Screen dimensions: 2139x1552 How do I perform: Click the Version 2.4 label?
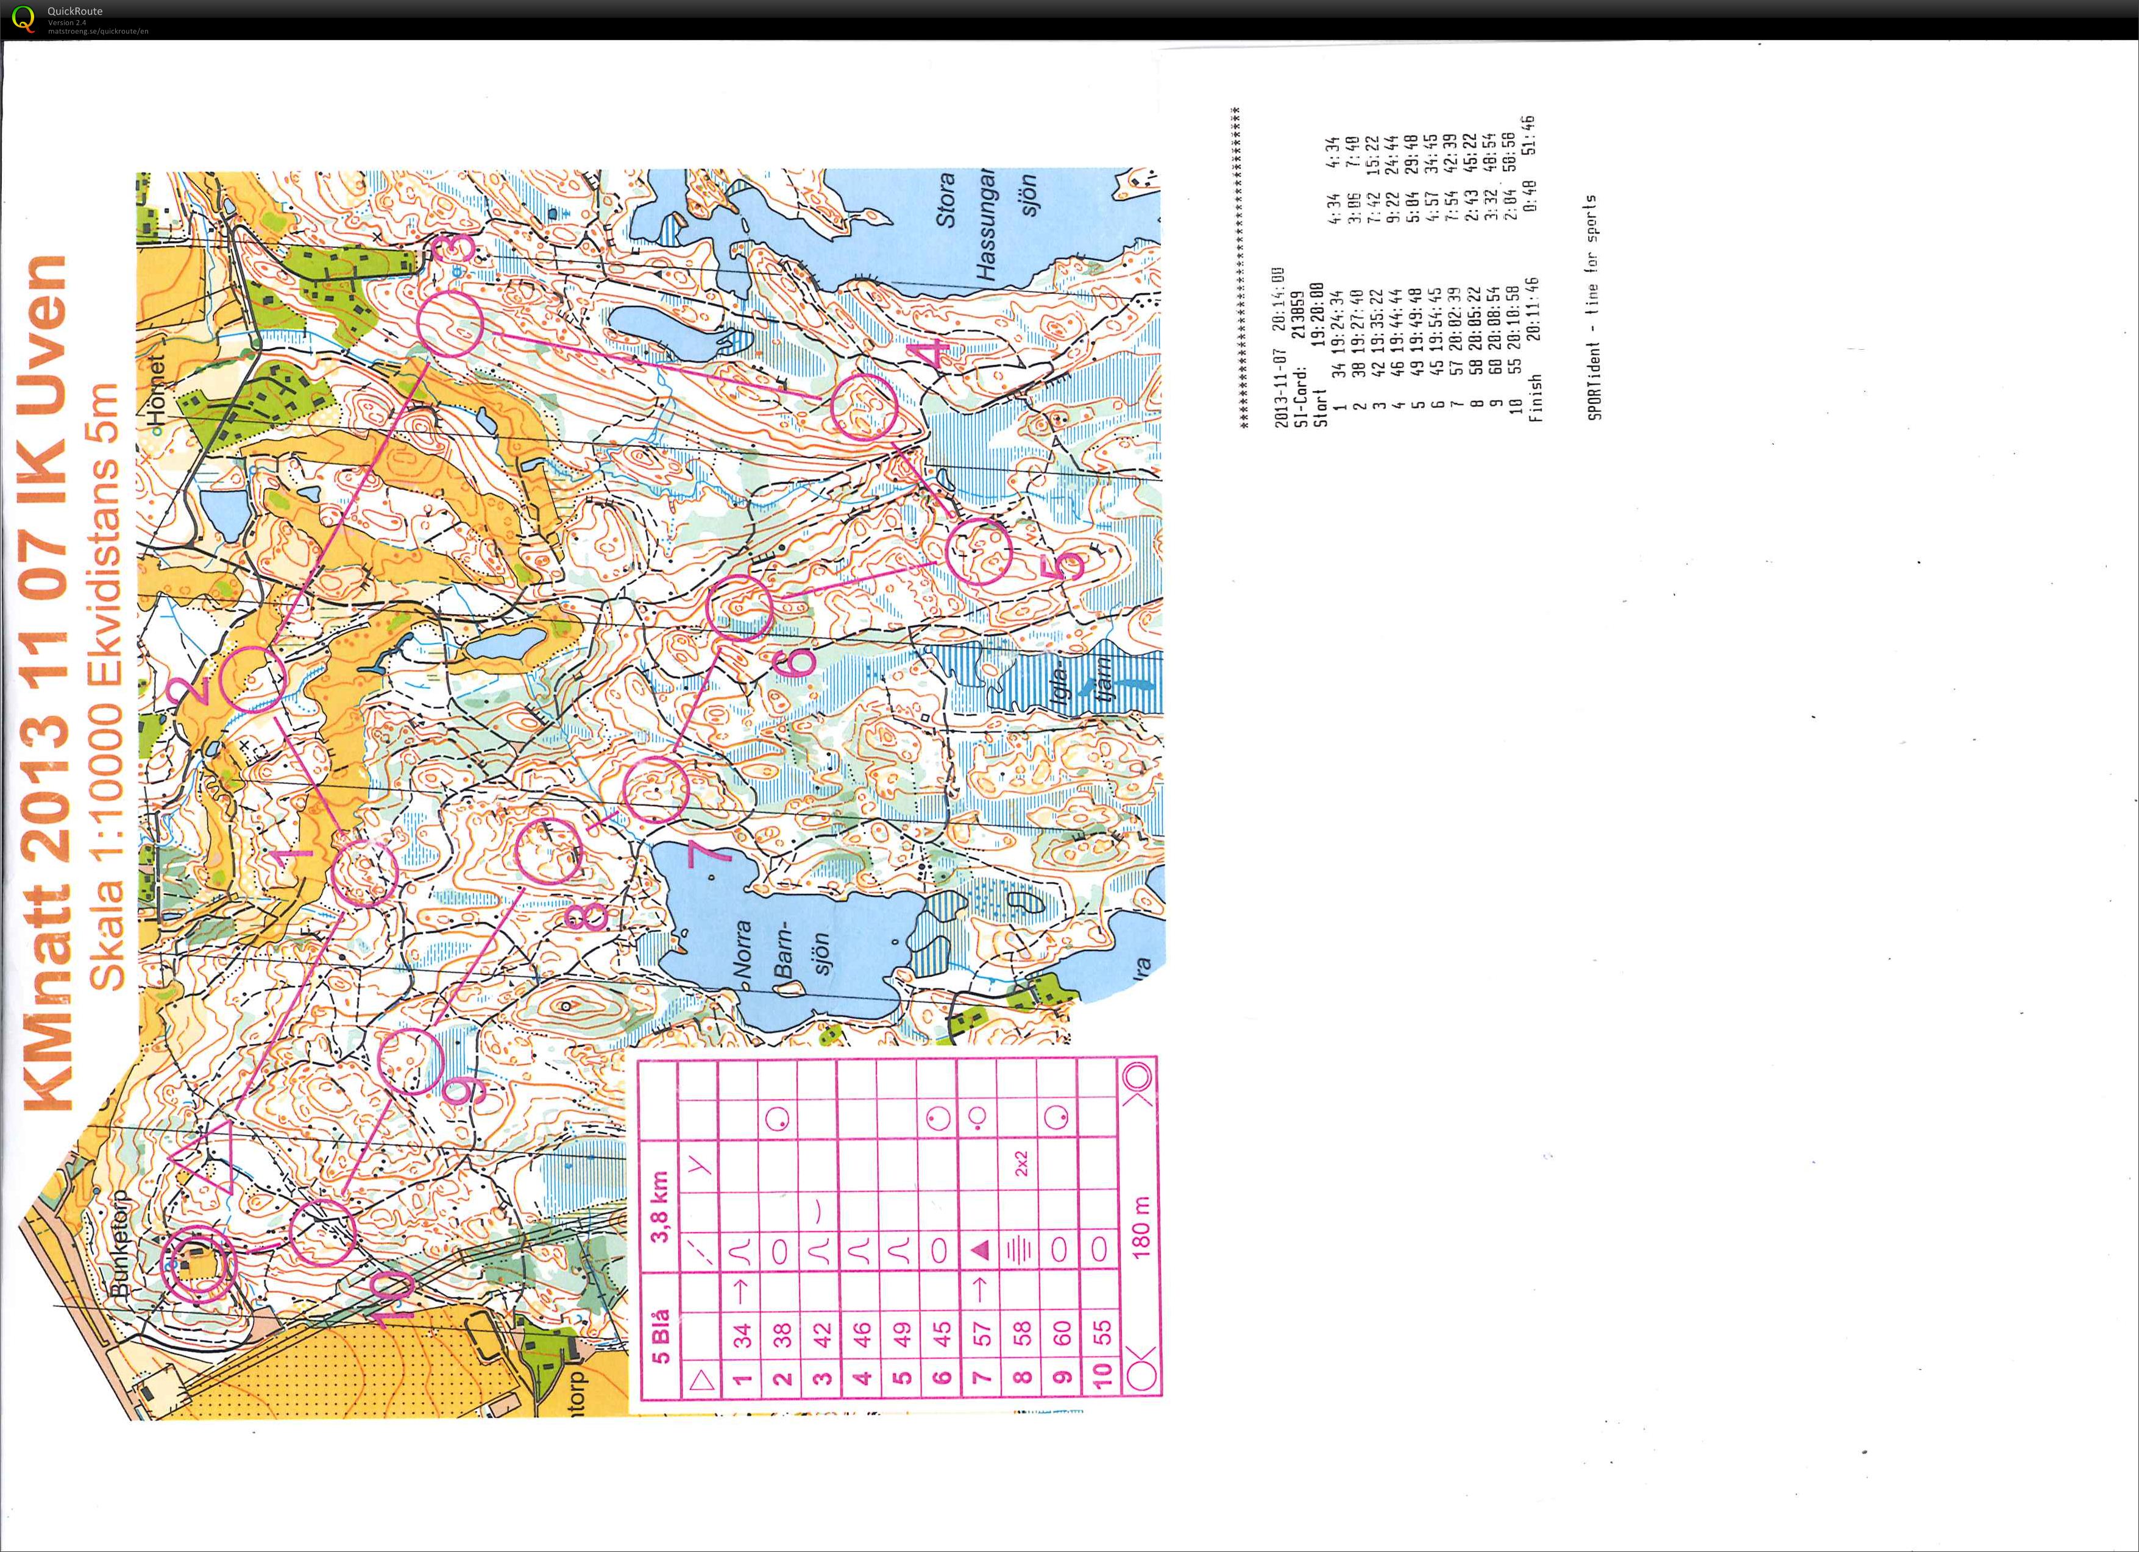[x=67, y=23]
